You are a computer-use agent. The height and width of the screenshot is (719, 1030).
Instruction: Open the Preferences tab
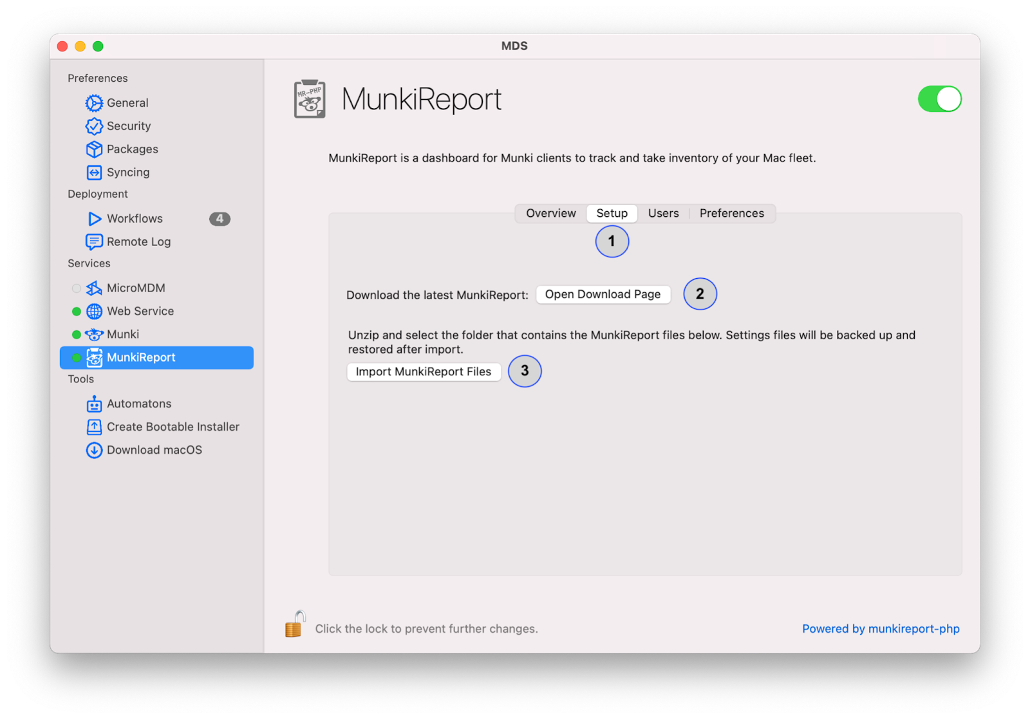[x=731, y=214]
